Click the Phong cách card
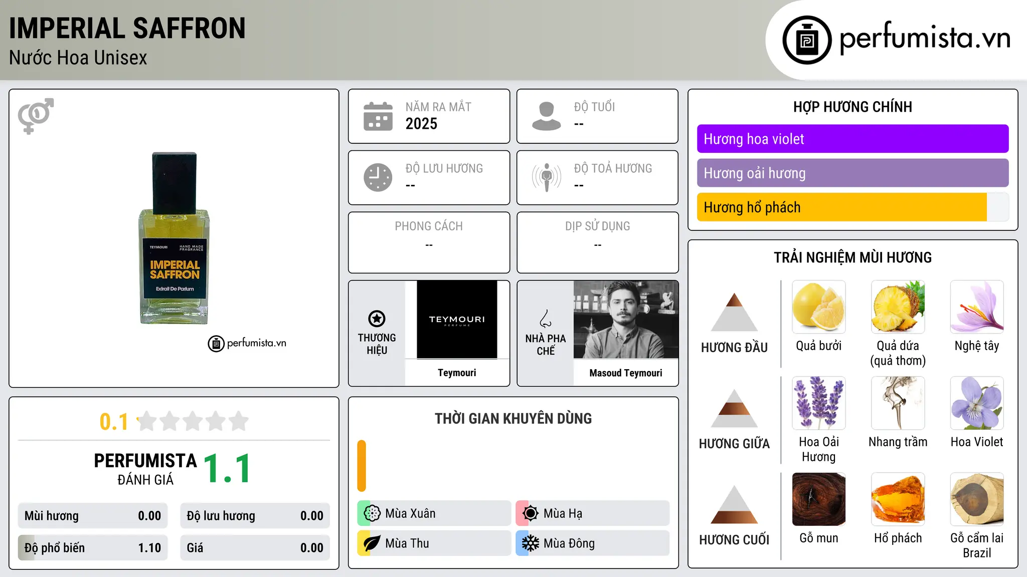 pos(429,242)
